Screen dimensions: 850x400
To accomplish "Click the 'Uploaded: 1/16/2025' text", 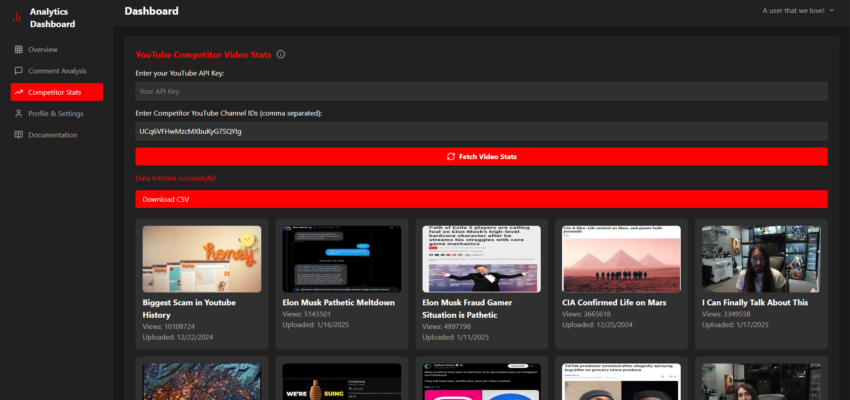I will [x=316, y=324].
